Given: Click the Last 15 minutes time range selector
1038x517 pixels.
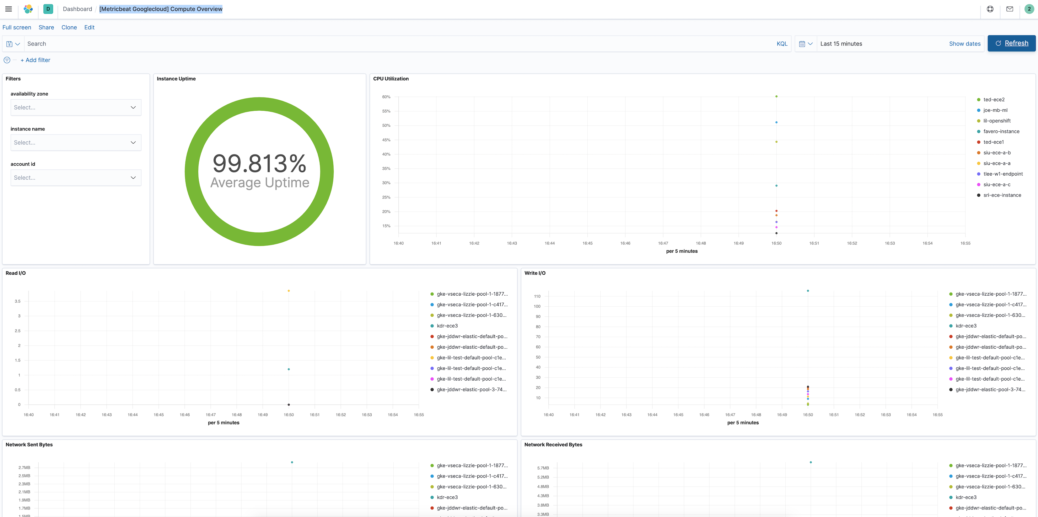Looking at the screenshot, I should [841, 43].
